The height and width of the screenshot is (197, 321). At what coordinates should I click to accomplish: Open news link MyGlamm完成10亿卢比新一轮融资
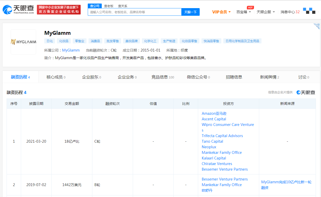tap(286, 185)
